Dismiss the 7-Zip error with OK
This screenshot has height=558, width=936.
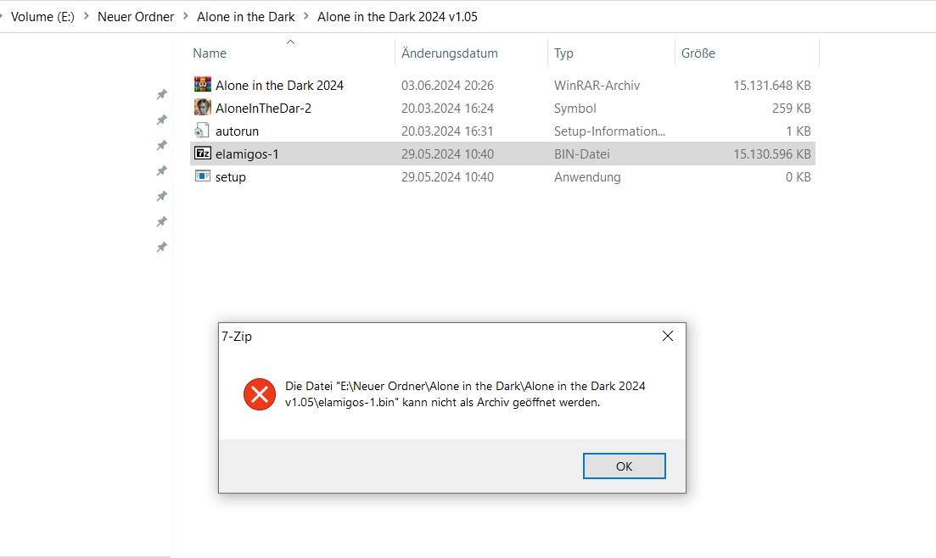click(624, 466)
